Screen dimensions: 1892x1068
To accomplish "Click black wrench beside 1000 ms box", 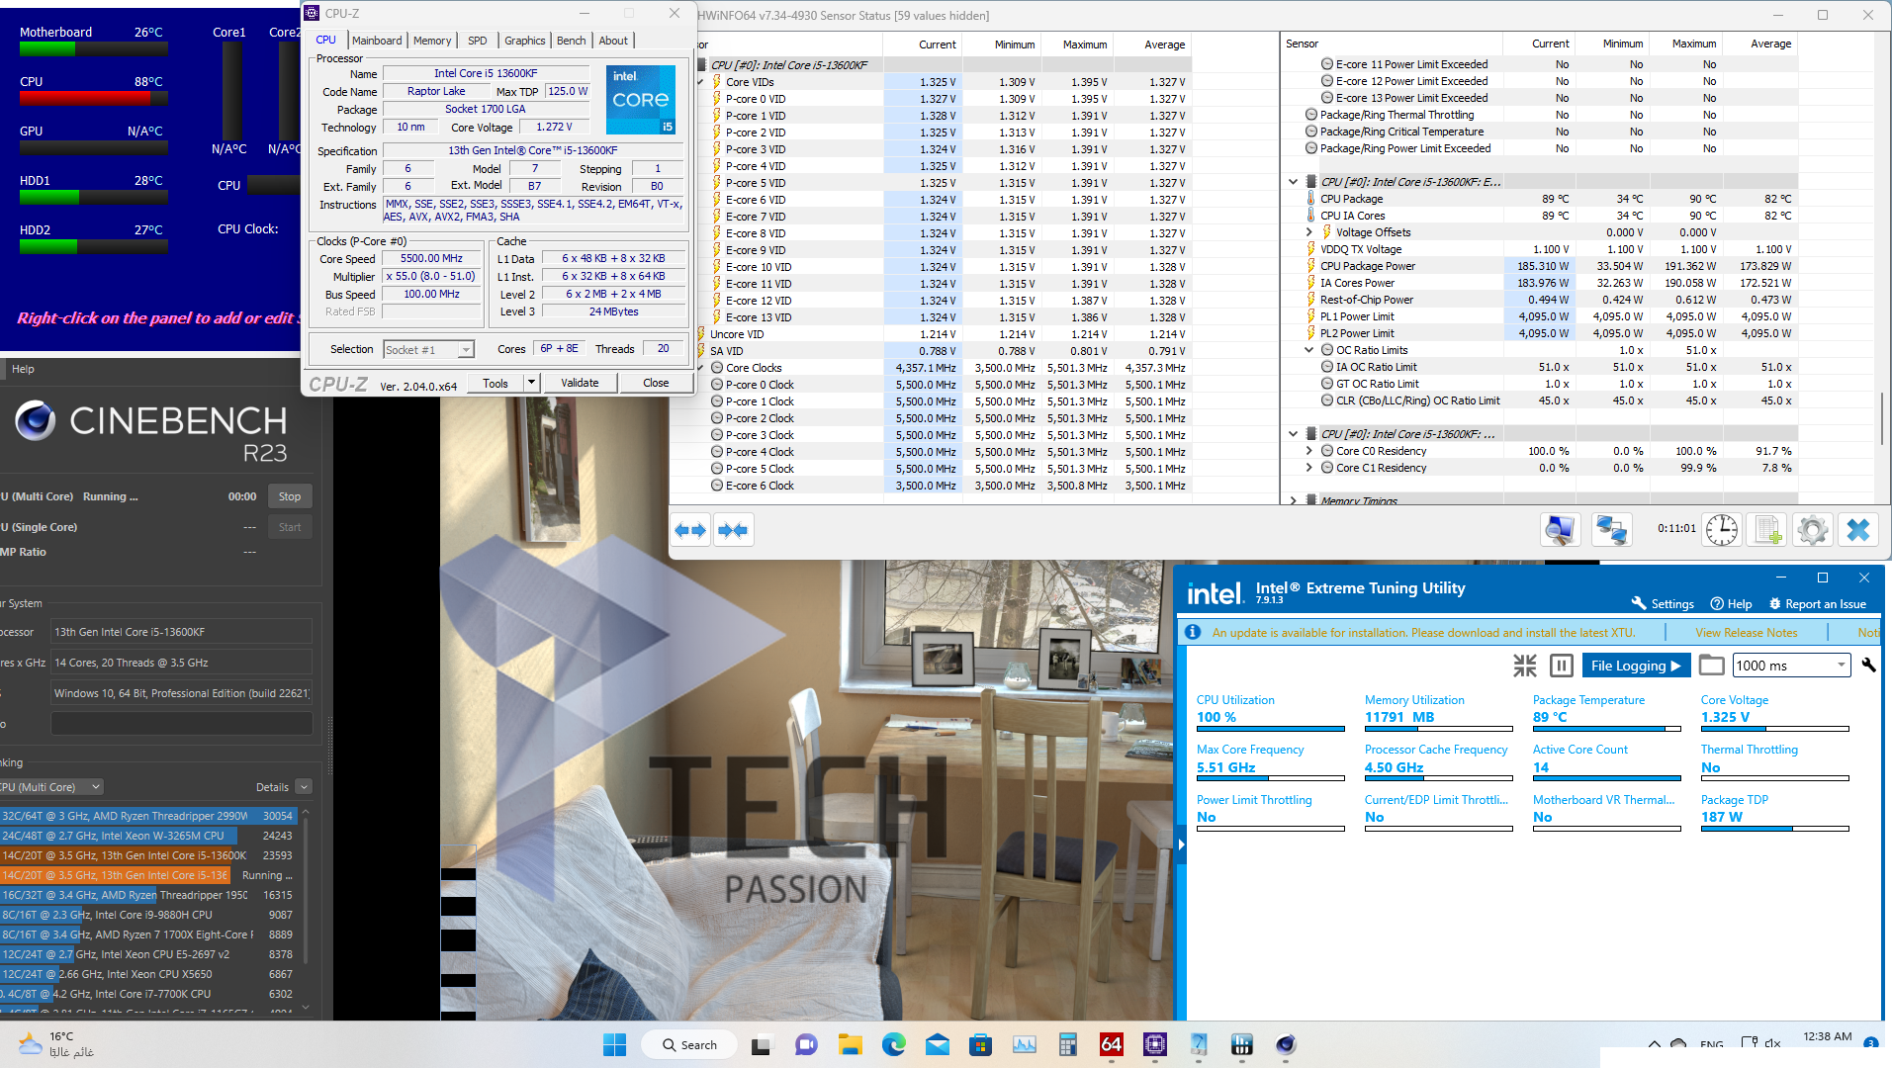I will click(x=1868, y=666).
